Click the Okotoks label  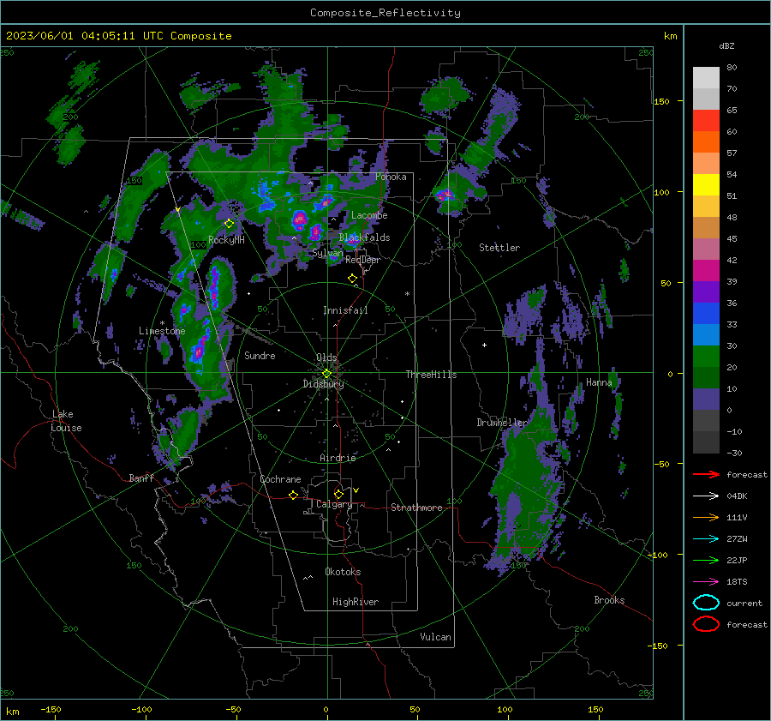tap(343, 572)
